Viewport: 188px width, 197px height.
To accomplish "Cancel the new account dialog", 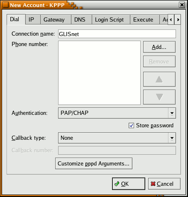I will [164, 184].
